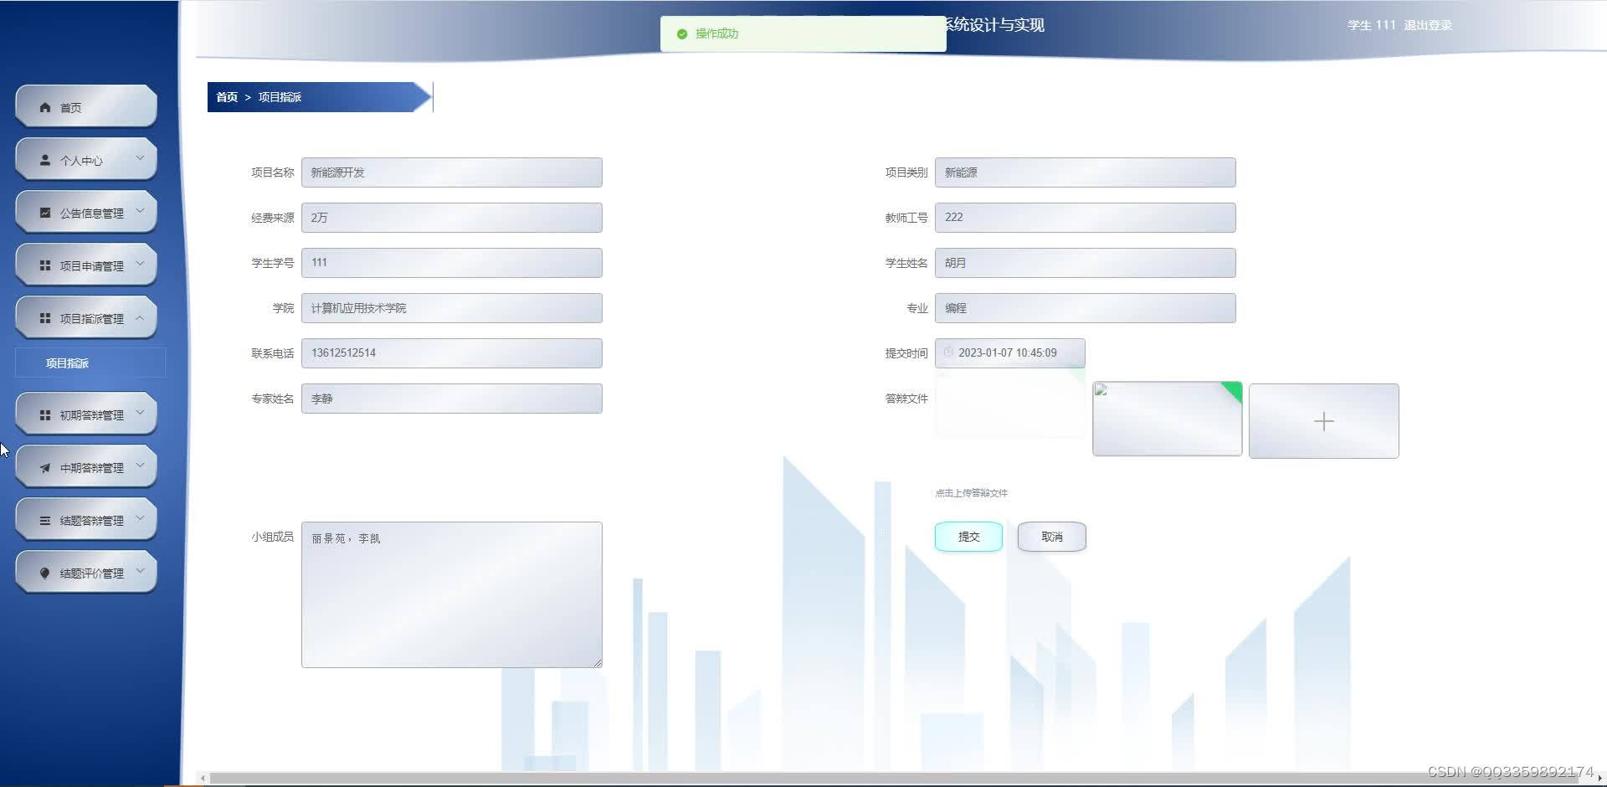
Task: Click the plus icon to upload 答辩文件
Action: pos(1323,421)
